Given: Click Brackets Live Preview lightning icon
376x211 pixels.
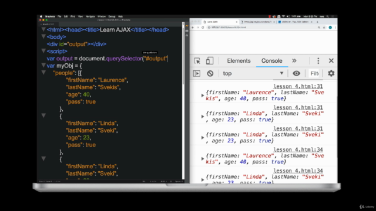Looking at the screenshot, I should [187, 26].
